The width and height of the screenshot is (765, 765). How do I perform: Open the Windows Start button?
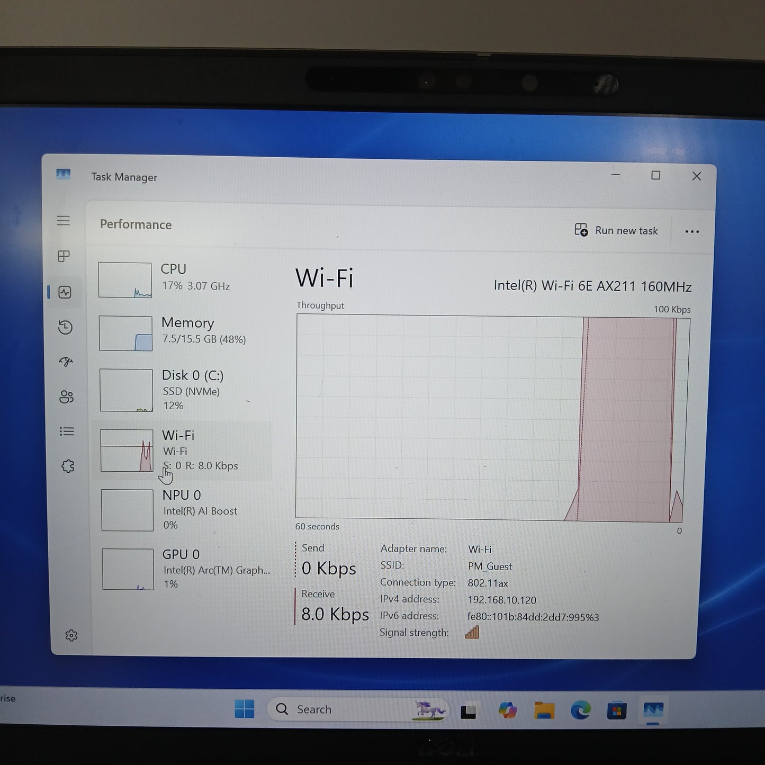click(x=245, y=708)
